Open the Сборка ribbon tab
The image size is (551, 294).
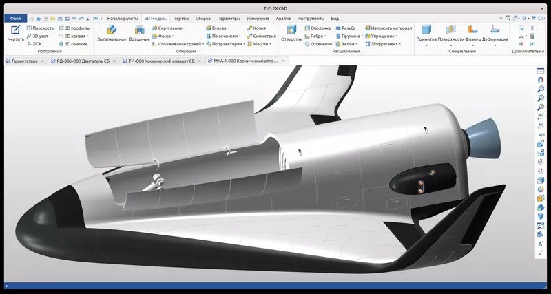tap(202, 18)
